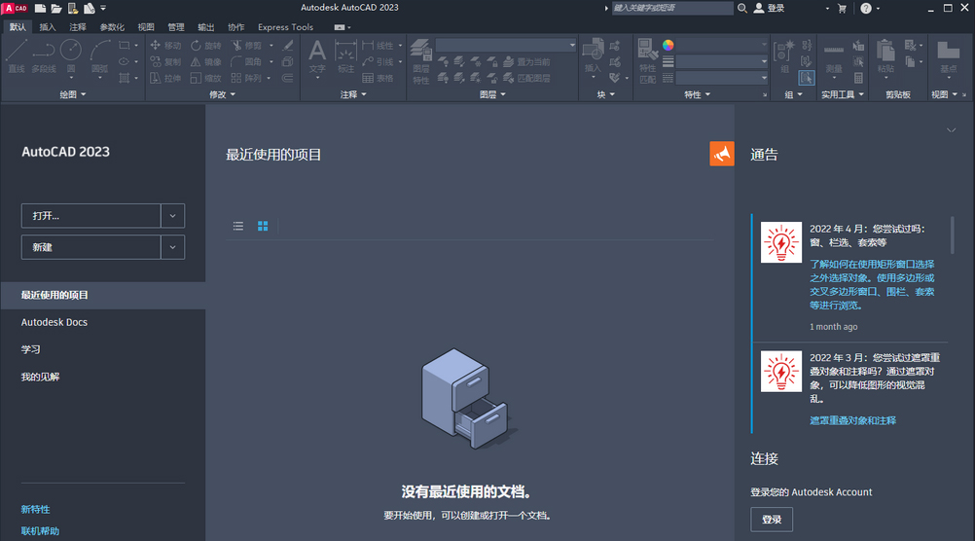Click the Open (打开...) button
The image size is (975, 541).
90,216
